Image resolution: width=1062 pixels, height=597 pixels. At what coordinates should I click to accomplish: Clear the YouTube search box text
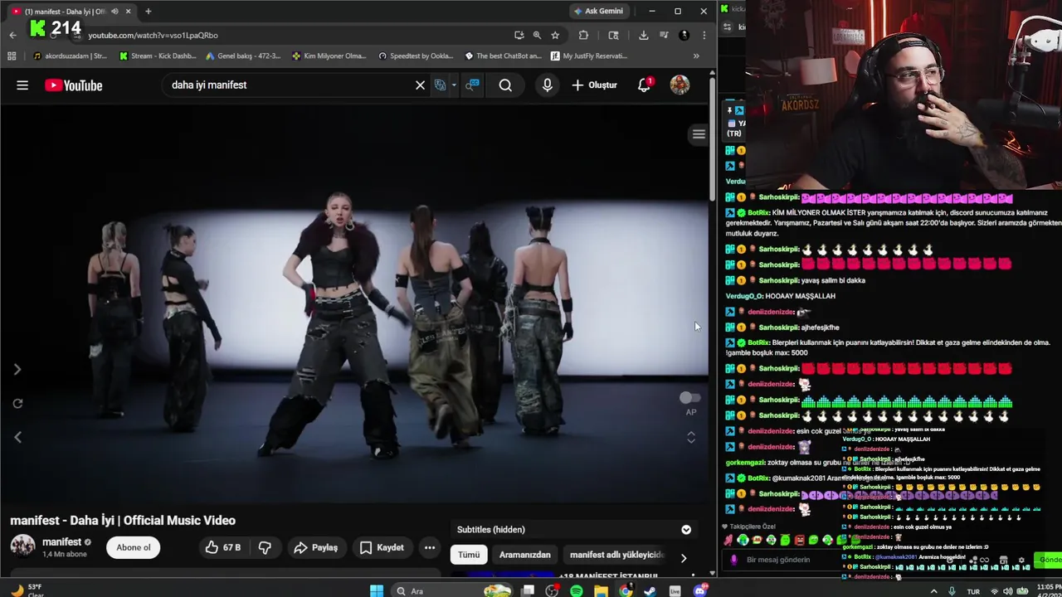420,85
